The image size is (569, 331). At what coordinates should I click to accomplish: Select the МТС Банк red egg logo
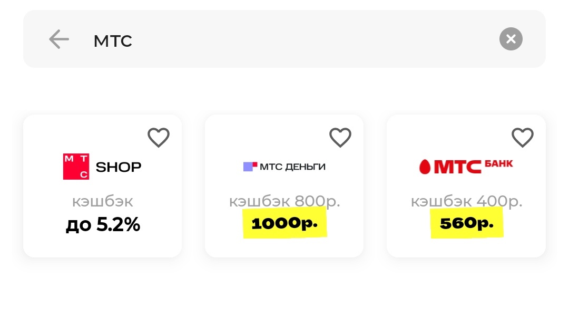[425, 167]
